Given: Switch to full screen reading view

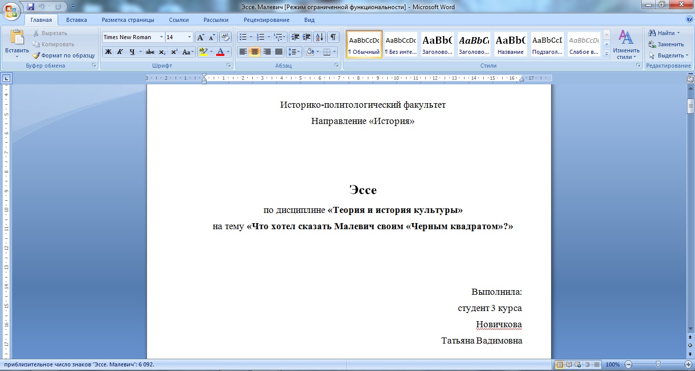Looking at the screenshot, I should click(569, 364).
